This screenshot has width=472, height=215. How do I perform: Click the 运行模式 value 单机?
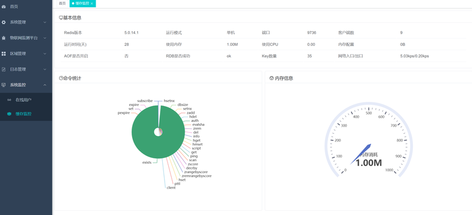click(x=231, y=32)
